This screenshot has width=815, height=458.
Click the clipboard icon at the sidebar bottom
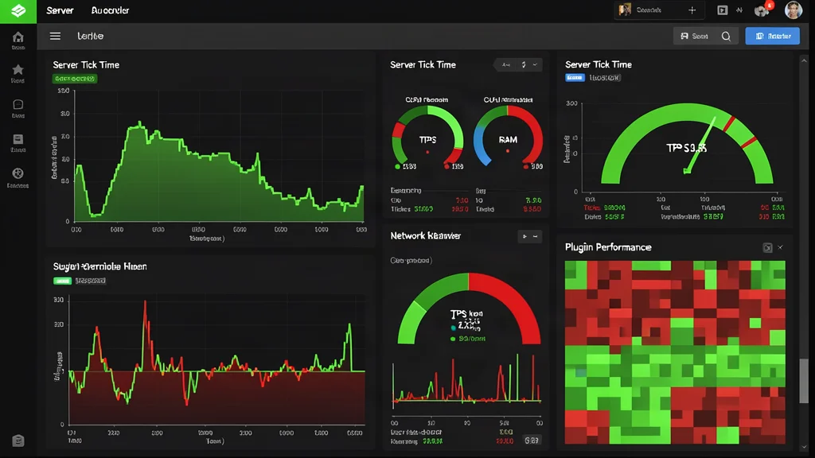[18, 441]
